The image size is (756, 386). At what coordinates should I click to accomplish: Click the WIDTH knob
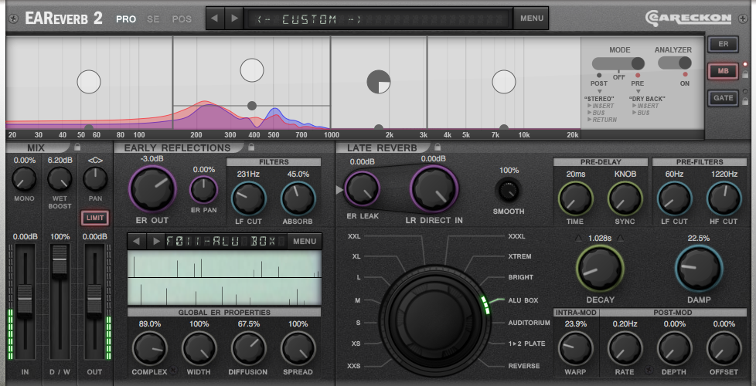click(x=199, y=348)
